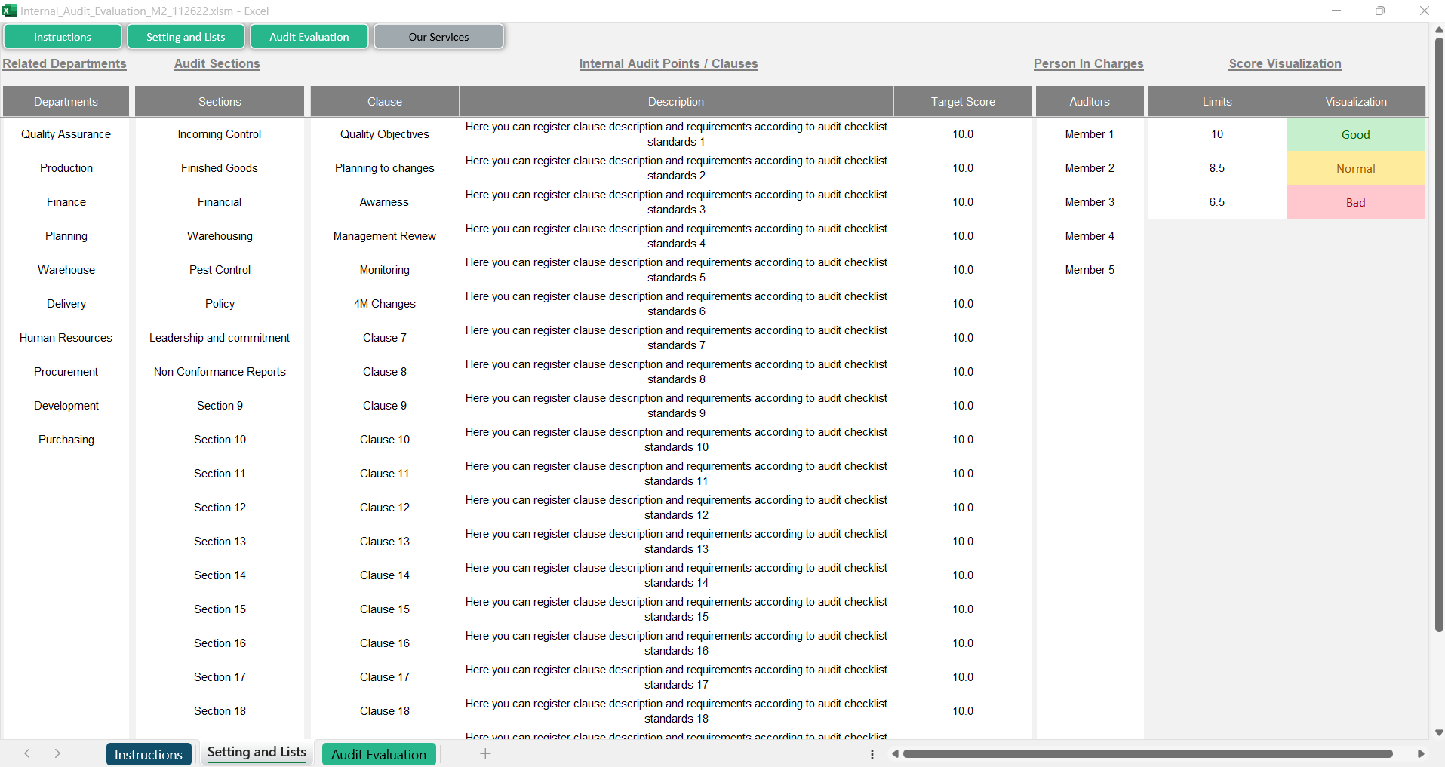
Task: Open the Instructions sheet tab
Action: click(148, 754)
